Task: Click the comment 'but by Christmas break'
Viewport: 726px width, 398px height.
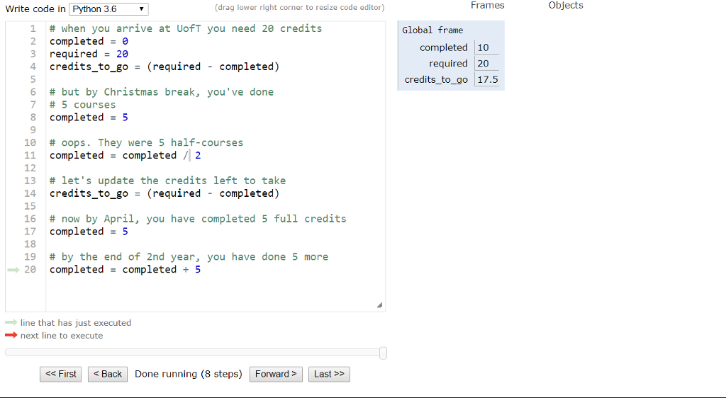Action: (x=162, y=92)
